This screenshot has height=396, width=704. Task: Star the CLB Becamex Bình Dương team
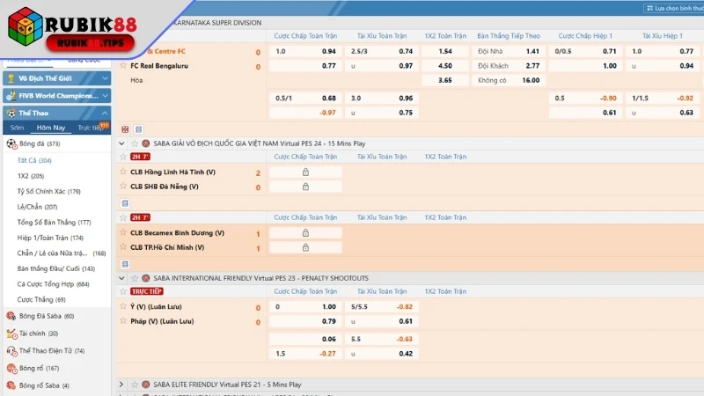click(x=123, y=233)
